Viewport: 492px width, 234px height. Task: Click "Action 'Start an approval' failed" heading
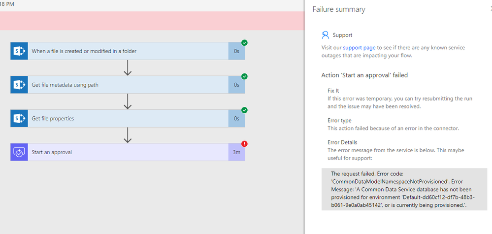(364, 75)
